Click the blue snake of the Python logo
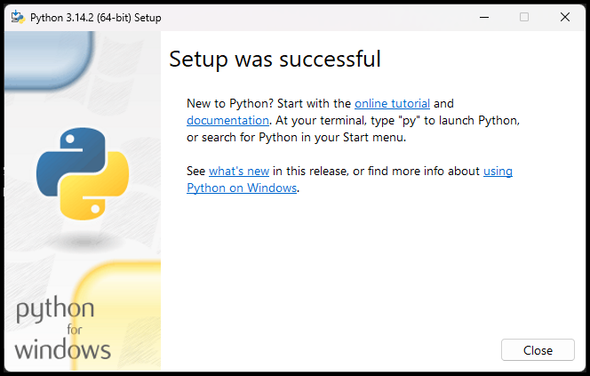 point(68,156)
